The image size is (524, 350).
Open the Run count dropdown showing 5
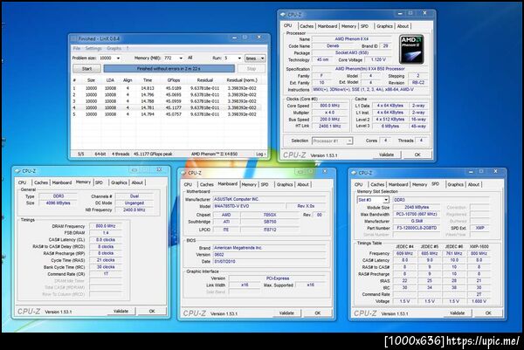239,58
